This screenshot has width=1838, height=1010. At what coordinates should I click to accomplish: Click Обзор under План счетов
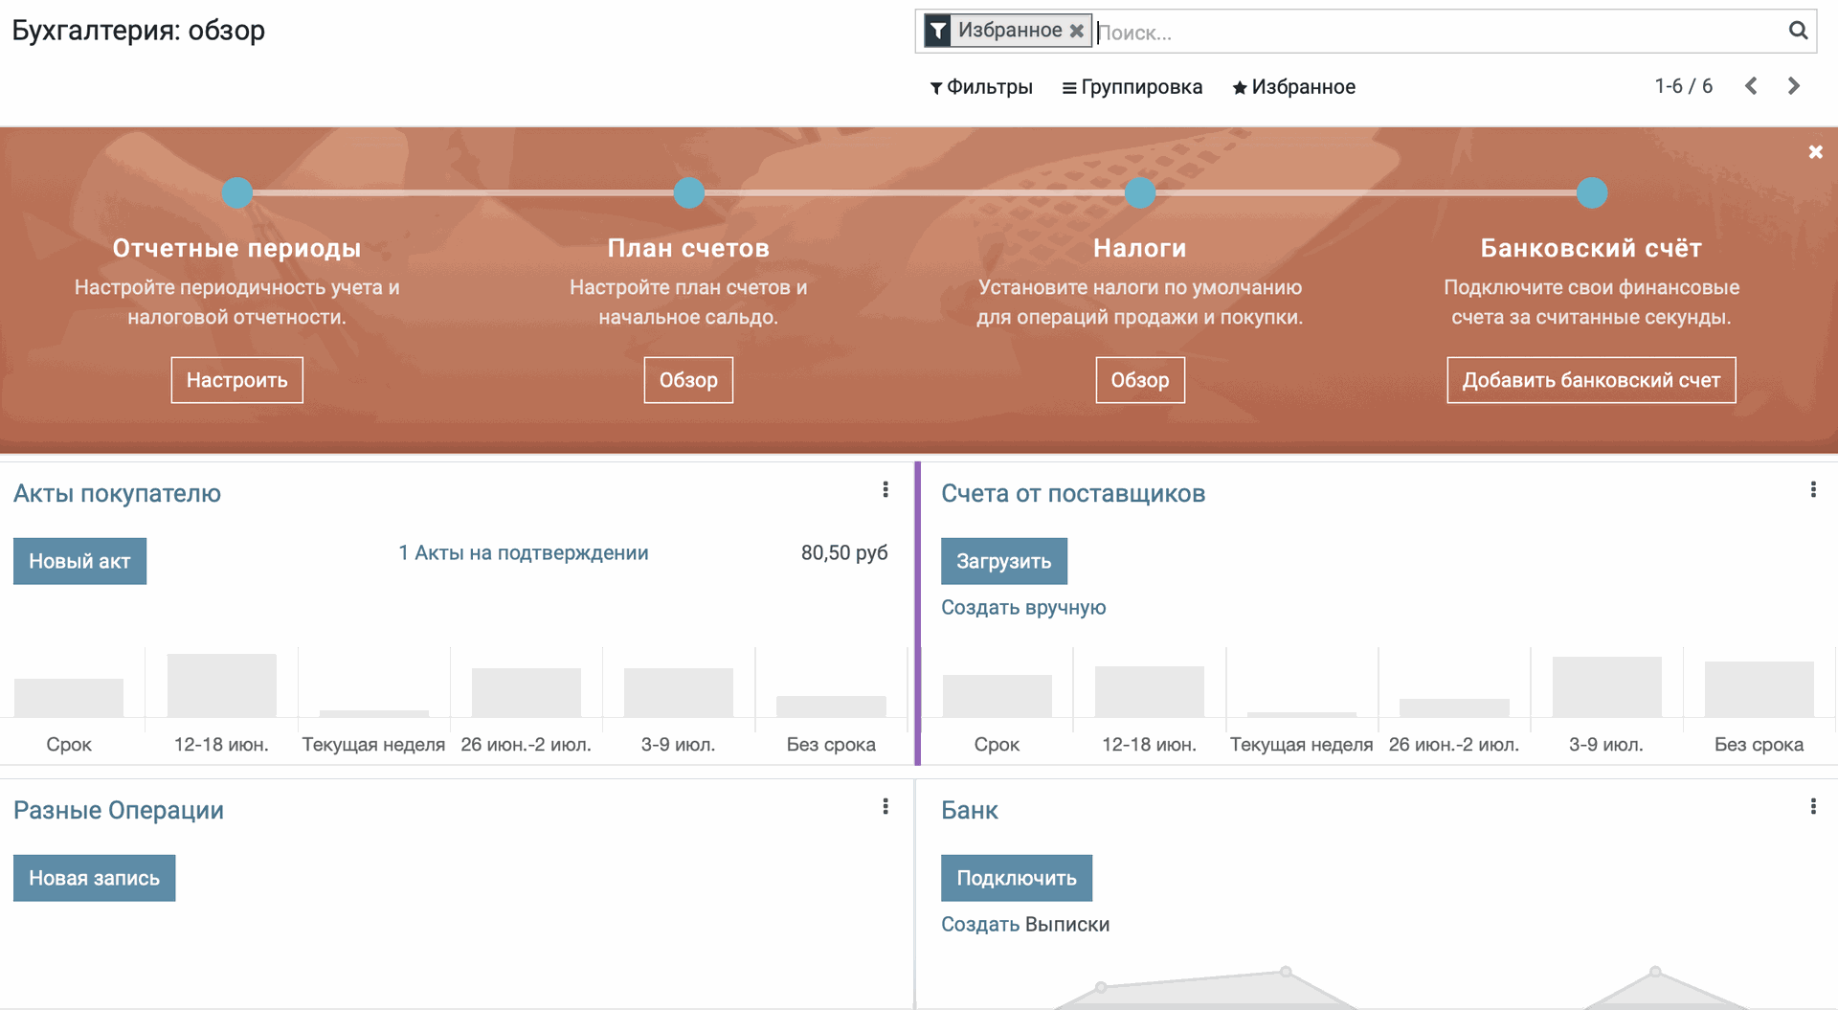pos(688,380)
